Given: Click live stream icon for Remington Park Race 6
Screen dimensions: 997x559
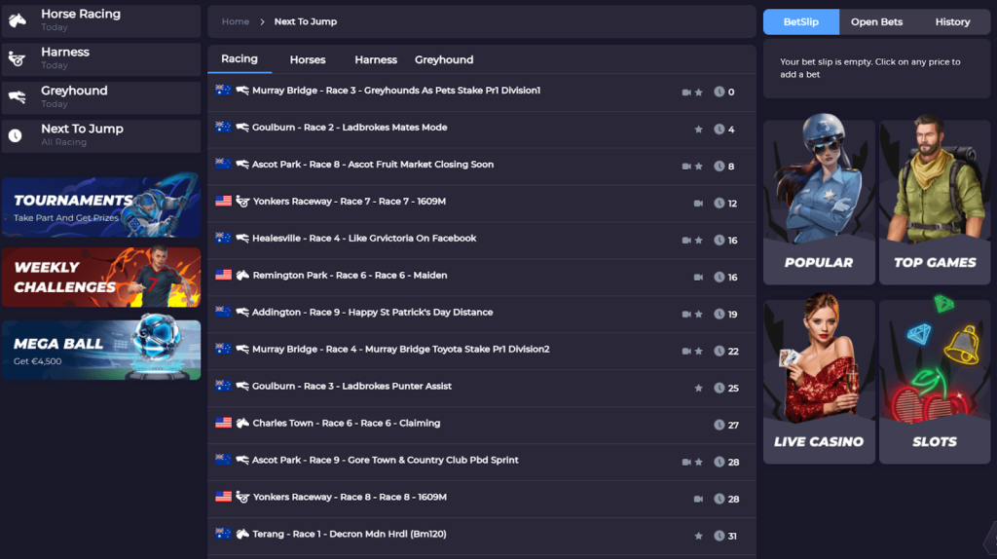Looking at the screenshot, I should pyautogui.click(x=698, y=278).
